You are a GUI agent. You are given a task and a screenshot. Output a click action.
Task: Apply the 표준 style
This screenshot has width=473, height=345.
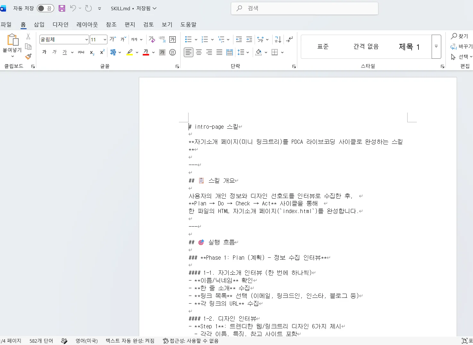pyautogui.click(x=323, y=47)
